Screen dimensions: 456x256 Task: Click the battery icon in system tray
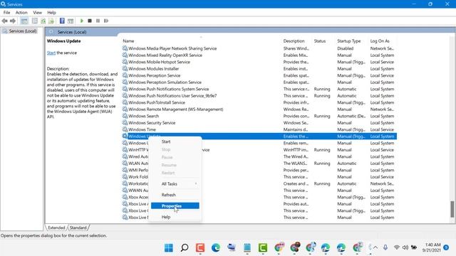(x=414, y=247)
